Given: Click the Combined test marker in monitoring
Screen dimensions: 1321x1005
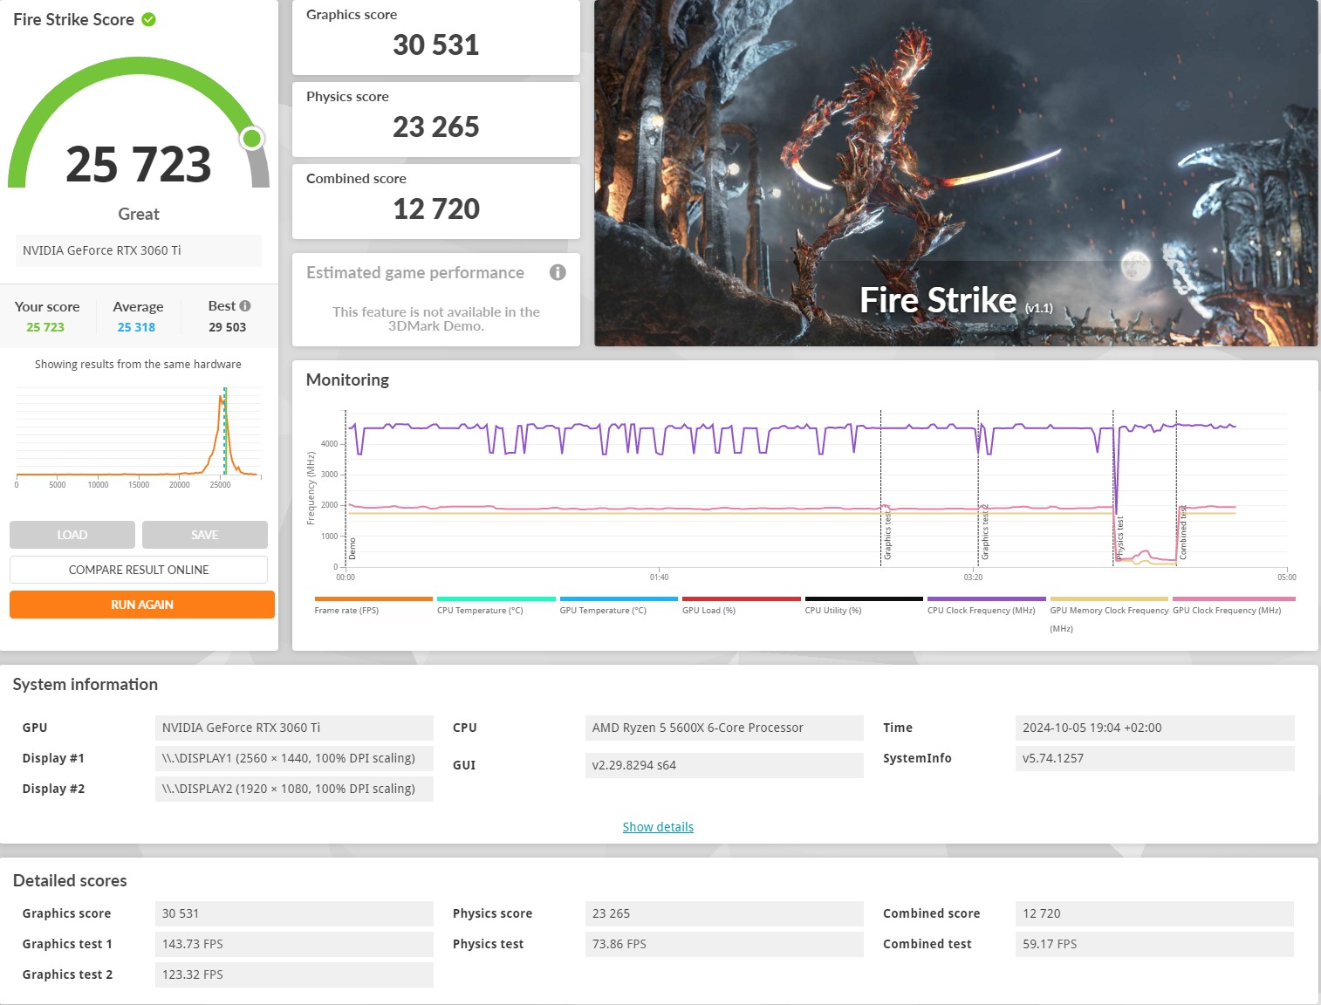Looking at the screenshot, I should [1183, 533].
